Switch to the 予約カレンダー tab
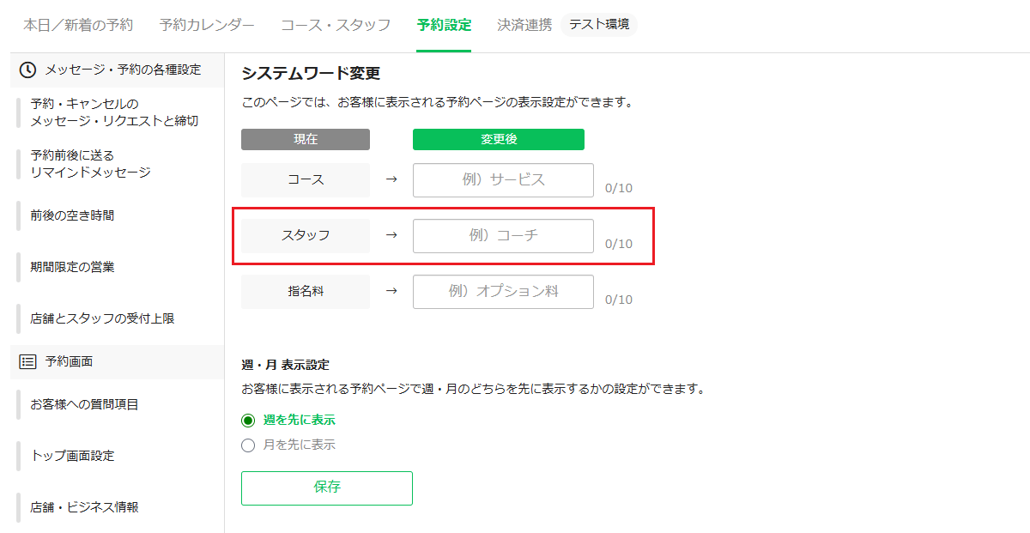Image resolution: width=1030 pixels, height=533 pixels. pos(207,25)
